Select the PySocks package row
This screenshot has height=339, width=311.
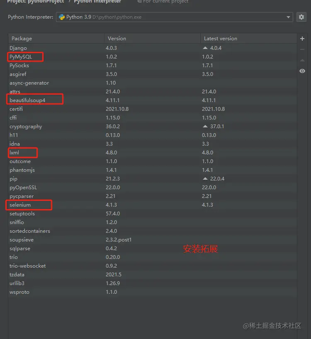click(x=152, y=65)
